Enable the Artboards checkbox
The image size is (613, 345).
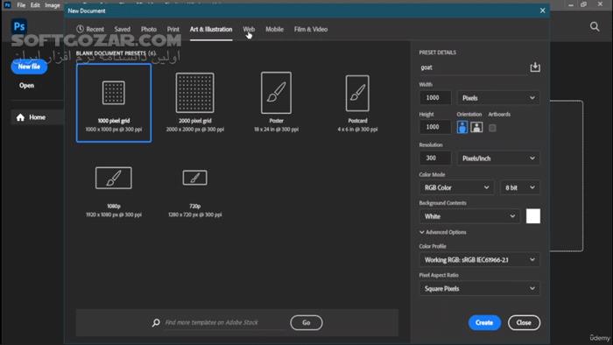[x=492, y=128]
